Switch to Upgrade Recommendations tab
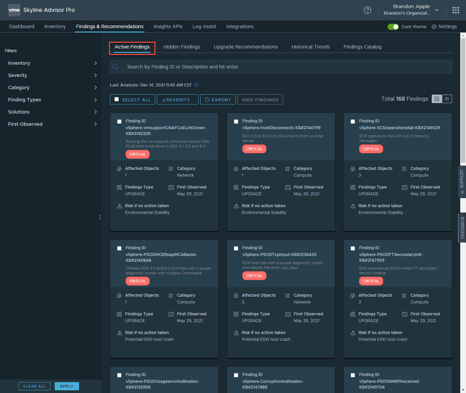This screenshot has height=393, width=466. [246, 47]
